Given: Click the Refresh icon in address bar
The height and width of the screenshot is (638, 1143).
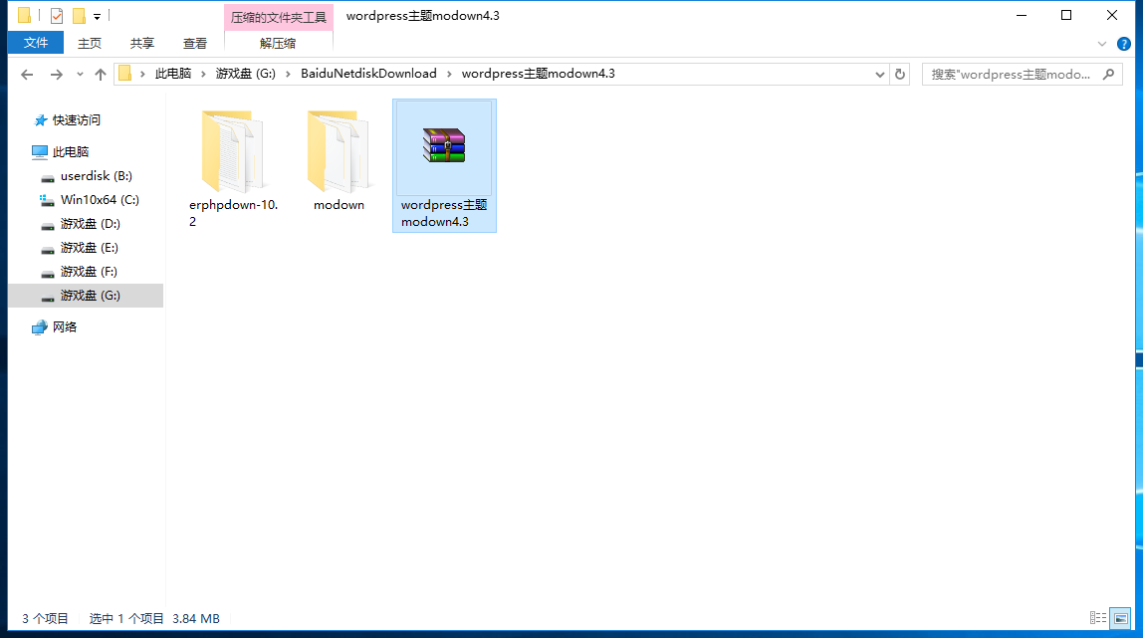Looking at the screenshot, I should [x=899, y=73].
